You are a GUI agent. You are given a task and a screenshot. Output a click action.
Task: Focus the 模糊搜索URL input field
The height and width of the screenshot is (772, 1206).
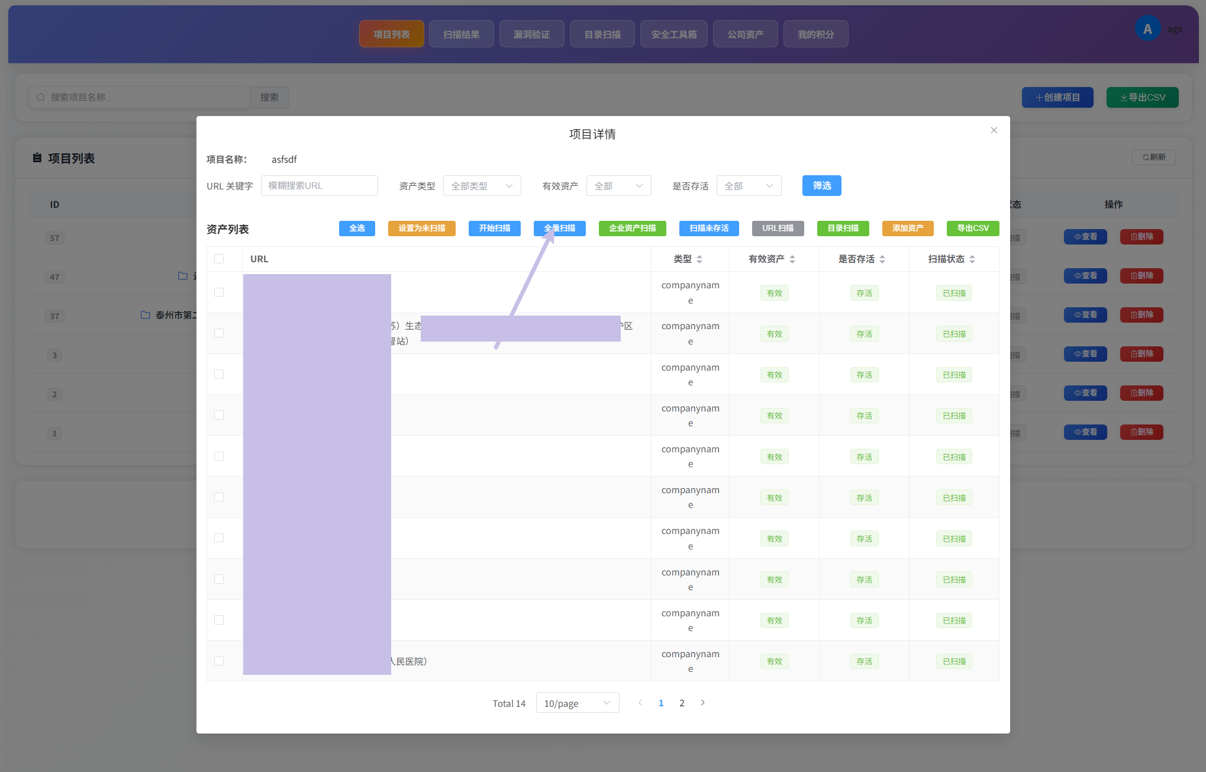[x=320, y=186]
